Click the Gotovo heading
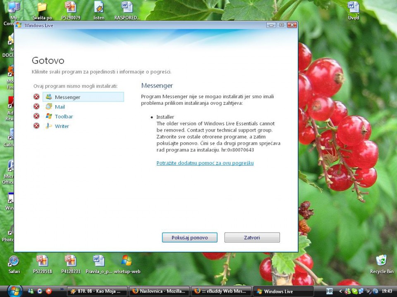The image size is (397, 297). [48, 61]
